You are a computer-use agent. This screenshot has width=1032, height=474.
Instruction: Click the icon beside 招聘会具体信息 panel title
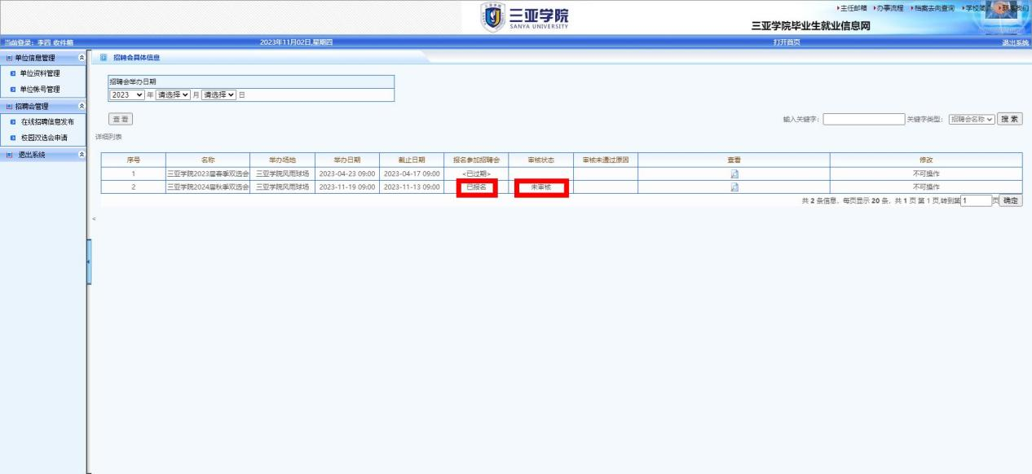click(x=104, y=57)
